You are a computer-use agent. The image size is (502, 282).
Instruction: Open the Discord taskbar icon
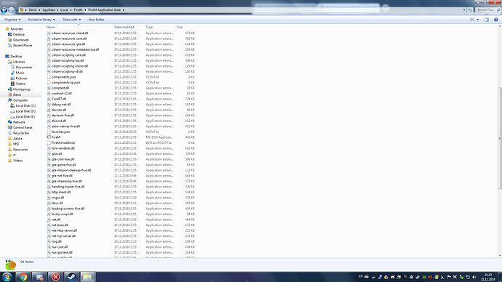point(39,277)
